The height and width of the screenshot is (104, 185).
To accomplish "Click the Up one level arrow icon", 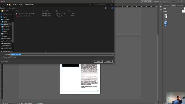I will tap(7, 5).
